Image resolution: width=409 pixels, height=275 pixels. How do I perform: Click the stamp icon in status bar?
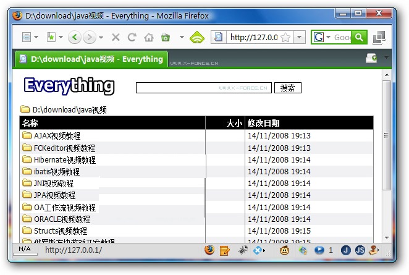(373, 250)
